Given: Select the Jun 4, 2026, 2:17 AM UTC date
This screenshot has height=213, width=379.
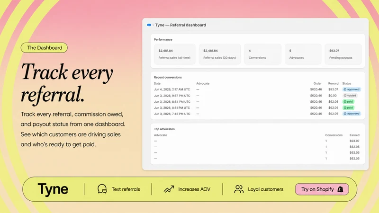Looking at the screenshot, I should 172,89.
